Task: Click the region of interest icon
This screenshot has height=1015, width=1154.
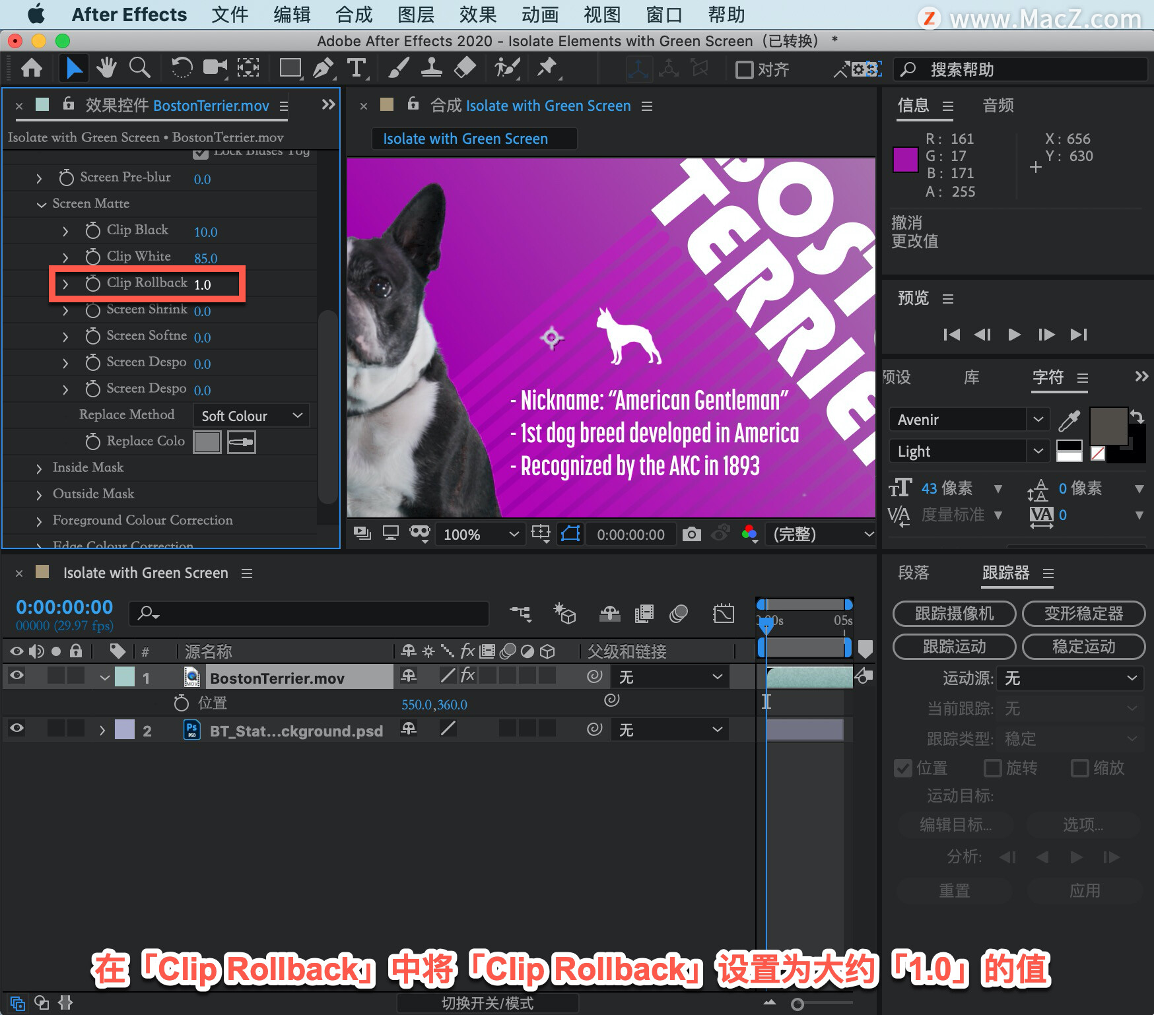Action: 540,534
